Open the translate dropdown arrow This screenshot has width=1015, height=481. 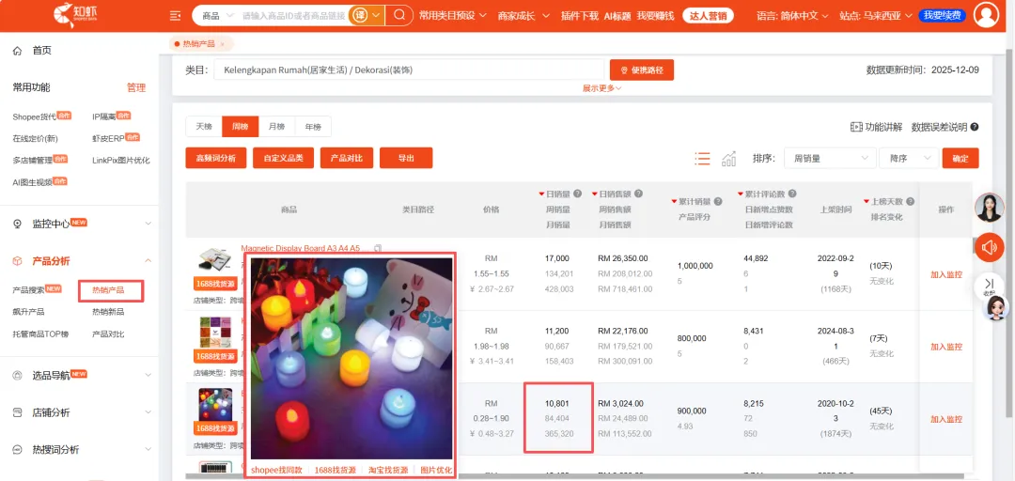click(x=375, y=15)
